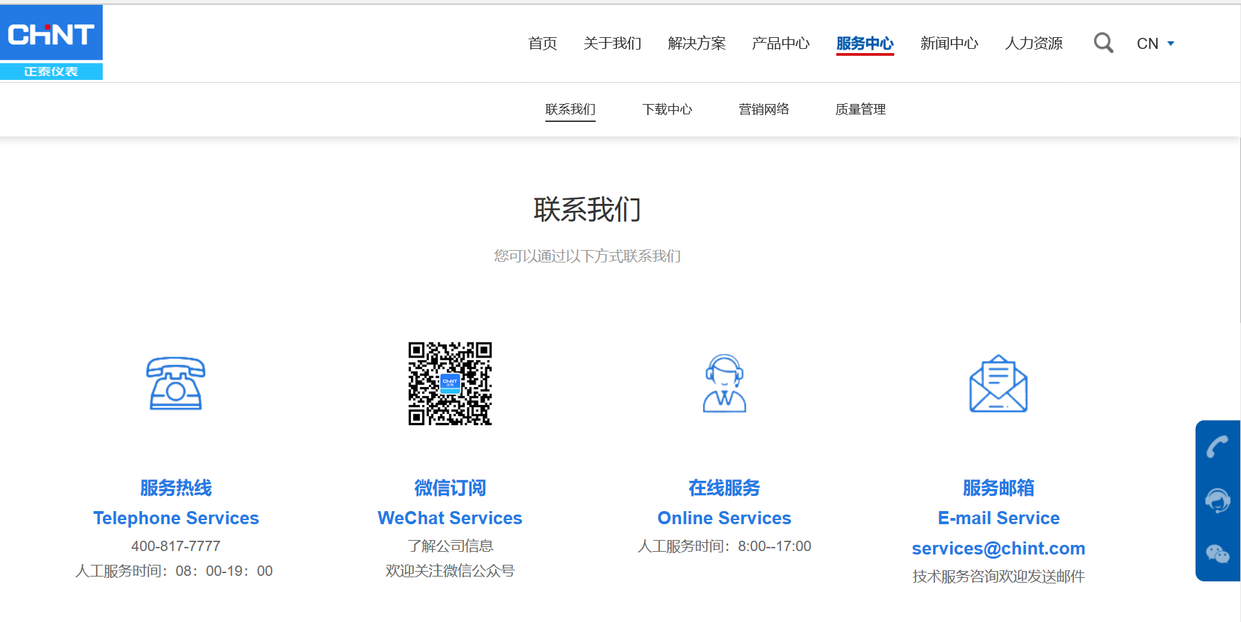Click the floating sidebar phone icon
Image resolution: width=1241 pixels, height=622 pixels.
click(x=1218, y=446)
